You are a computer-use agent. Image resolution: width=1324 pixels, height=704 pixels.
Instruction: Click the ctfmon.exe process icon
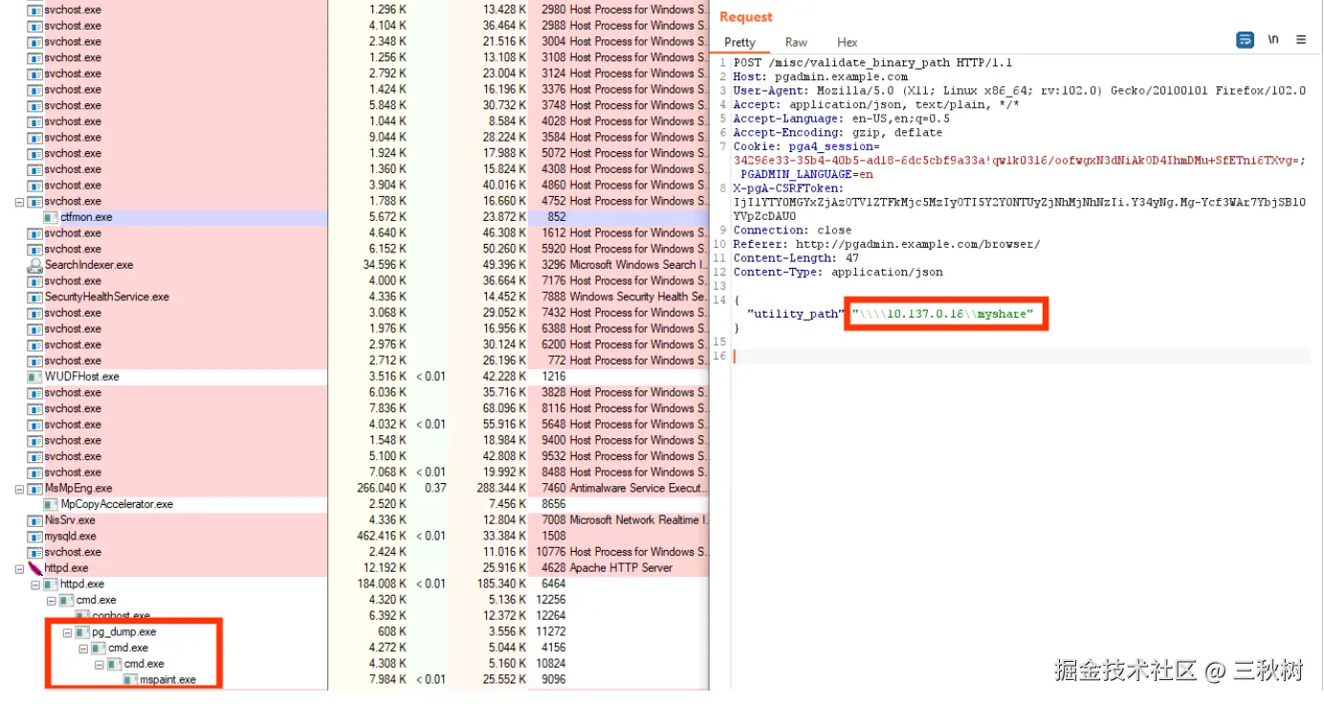(51, 217)
